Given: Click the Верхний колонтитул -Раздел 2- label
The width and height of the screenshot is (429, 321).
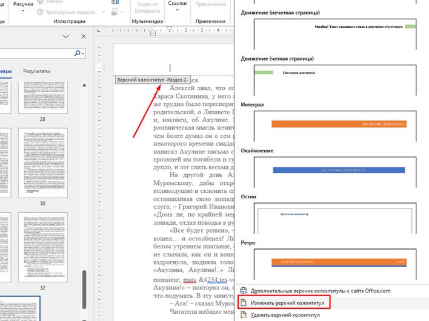Looking at the screenshot, I should point(153,80).
